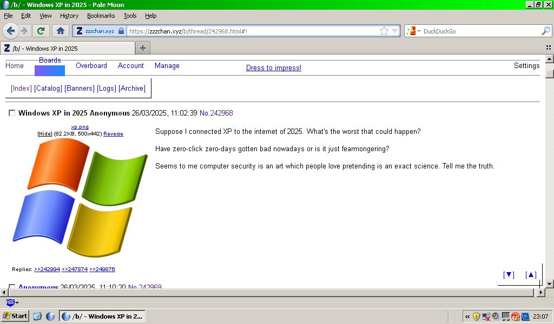Open the Windows Start menu
Image resolution: width=554 pixels, height=324 pixels.
coord(15,316)
